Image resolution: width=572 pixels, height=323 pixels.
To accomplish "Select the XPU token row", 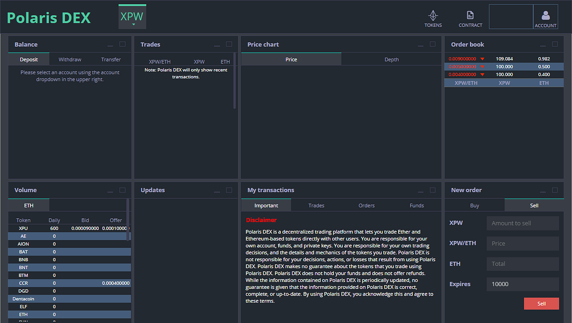I will click(x=69, y=228).
